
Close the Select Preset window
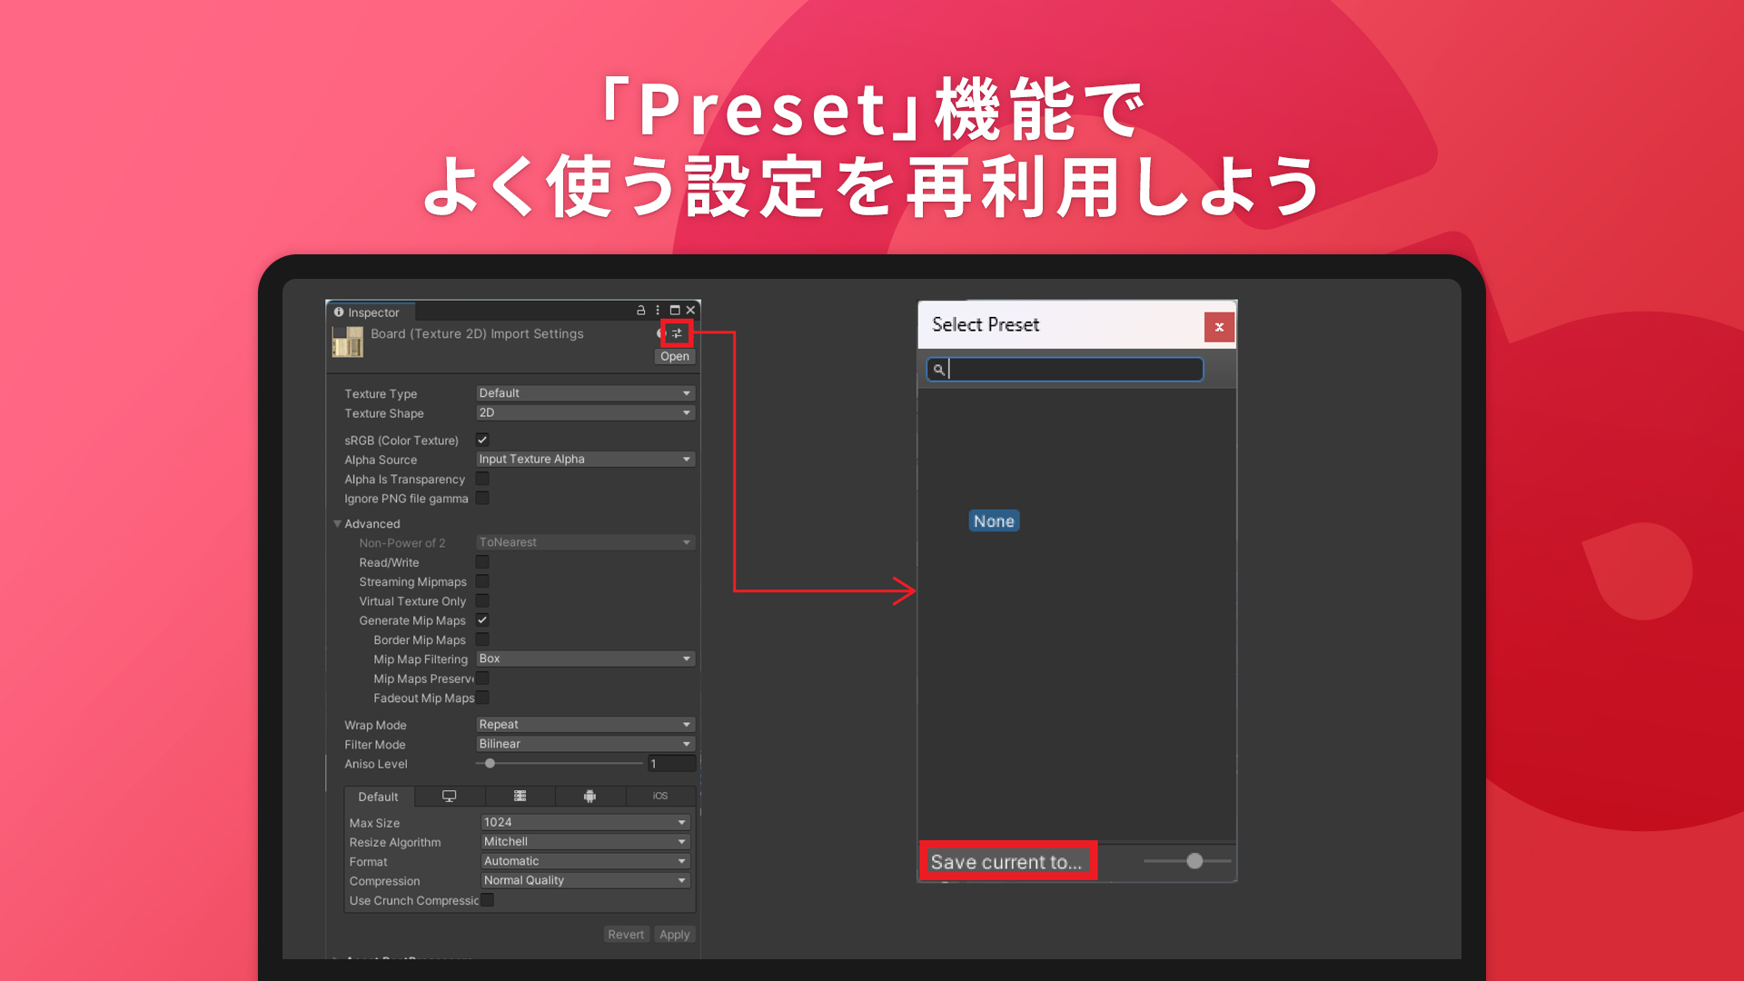1219,327
